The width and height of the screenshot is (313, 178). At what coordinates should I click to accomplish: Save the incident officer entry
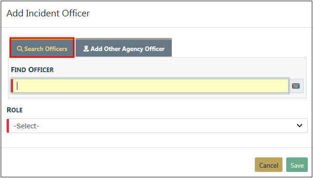click(297, 164)
